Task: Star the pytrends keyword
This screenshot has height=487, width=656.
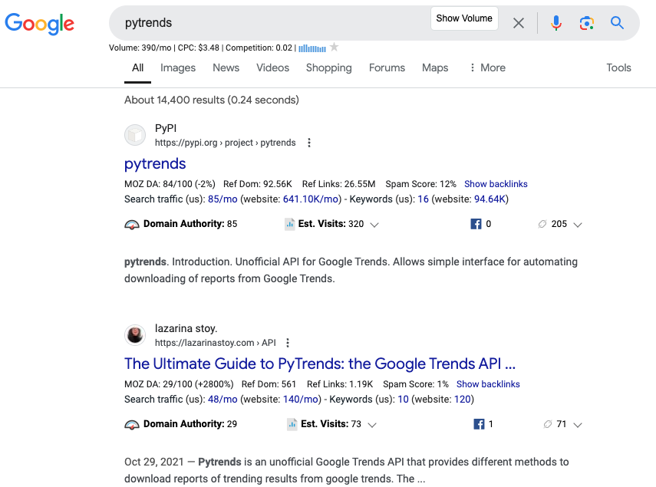Action: [x=334, y=48]
